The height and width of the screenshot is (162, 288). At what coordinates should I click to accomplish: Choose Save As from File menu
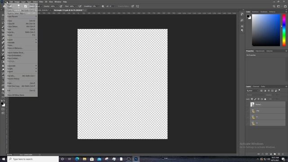[x=21, y=32]
